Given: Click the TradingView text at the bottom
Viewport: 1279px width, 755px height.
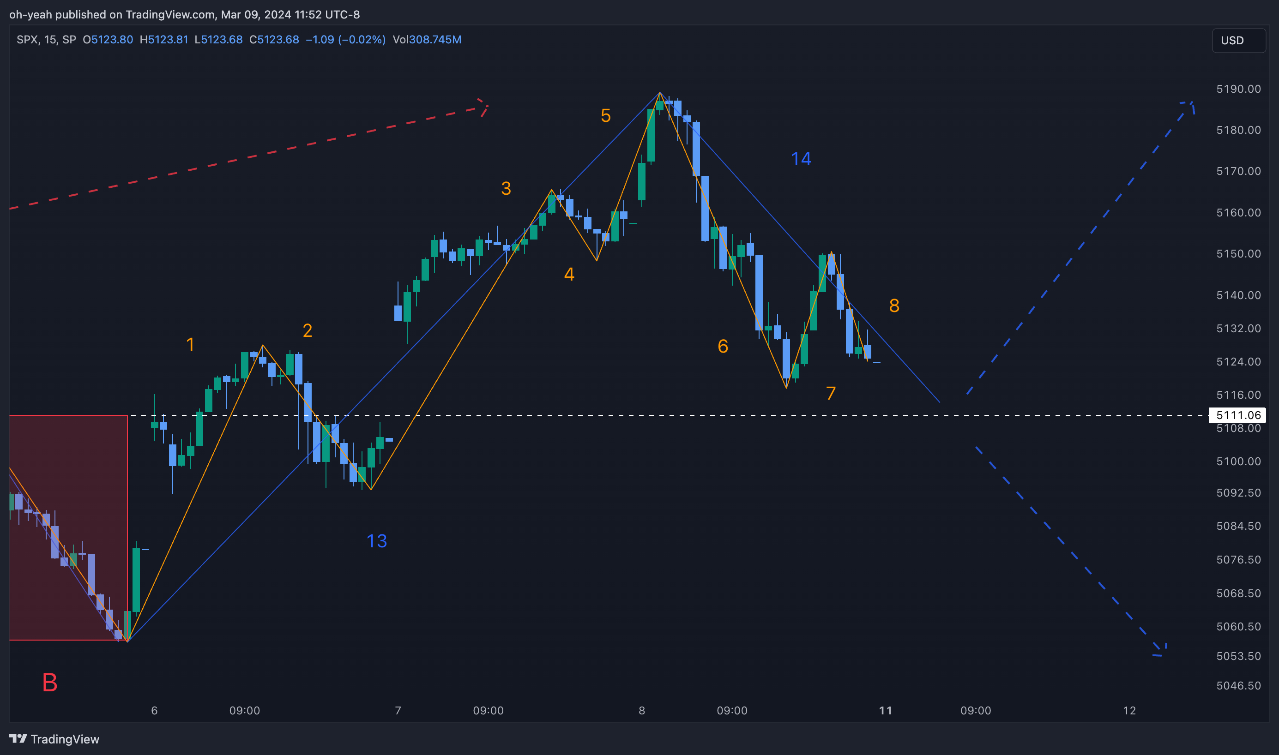Looking at the screenshot, I should [65, 739].
